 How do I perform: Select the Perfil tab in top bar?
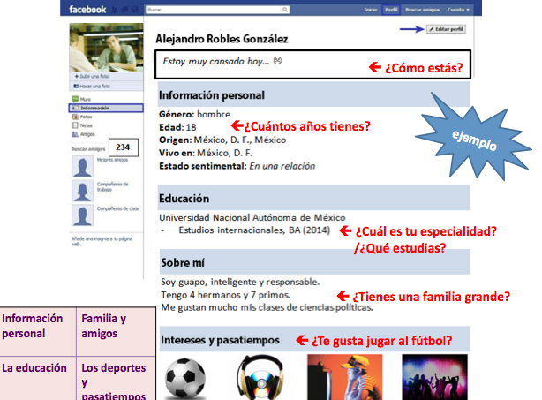point(391,10)
